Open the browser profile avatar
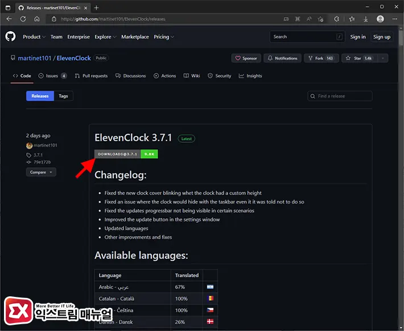Image resolution: width=404 pixels, height=331 pixels. (380, 19)
